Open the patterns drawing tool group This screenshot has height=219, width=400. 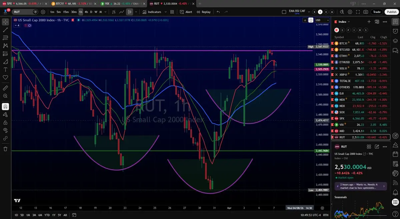pos(5,46)
